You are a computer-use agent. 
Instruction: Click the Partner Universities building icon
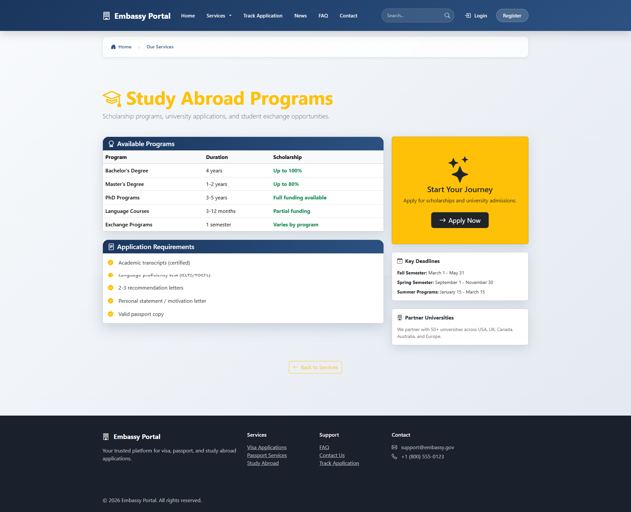(400, 318)
